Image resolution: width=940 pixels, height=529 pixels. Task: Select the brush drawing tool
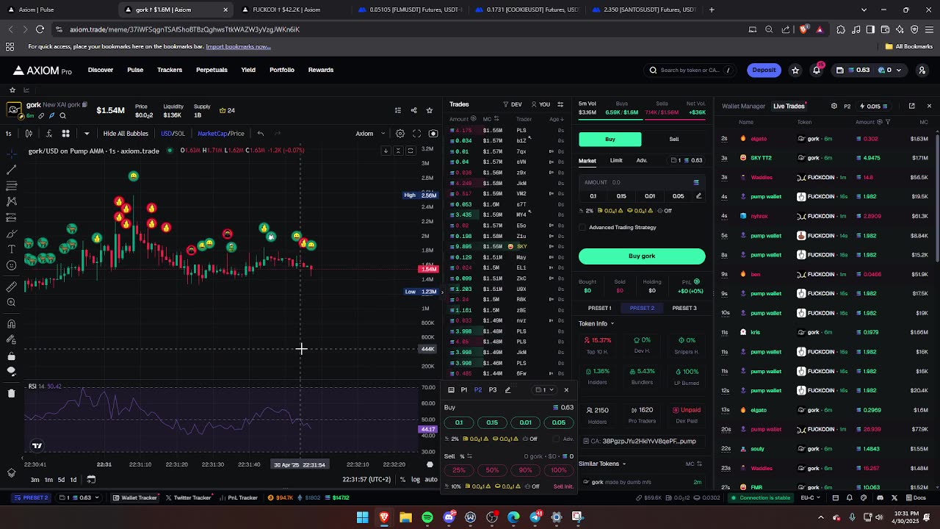(11, 234)
